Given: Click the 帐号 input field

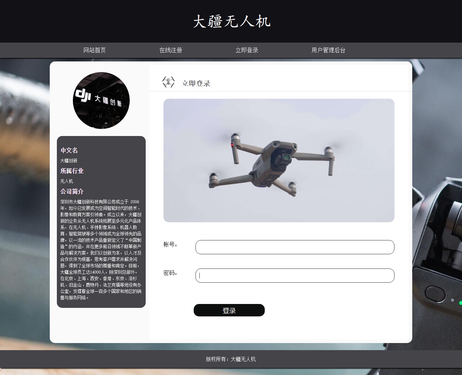Looking at the screenshot, I should [295, 247].
